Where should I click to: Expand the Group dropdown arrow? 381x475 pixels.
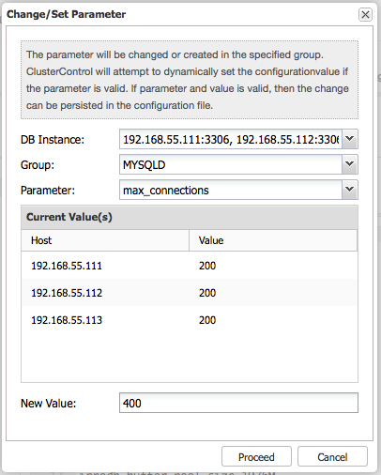coord(350,164)
